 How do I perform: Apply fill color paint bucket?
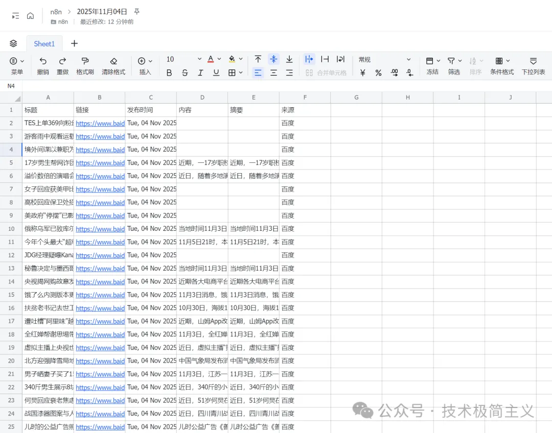(232, 59)
